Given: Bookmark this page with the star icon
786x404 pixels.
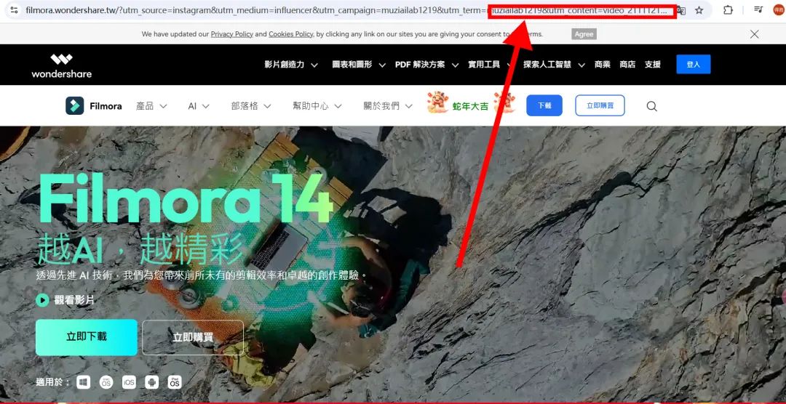Looking at the screenshot, I should coord(699,10).
